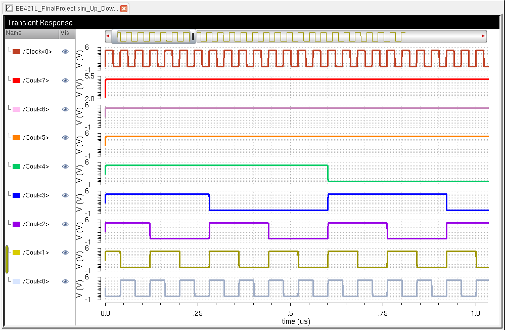
Task: Click the left handle of zoom range slider
Action: pos(115,36)
